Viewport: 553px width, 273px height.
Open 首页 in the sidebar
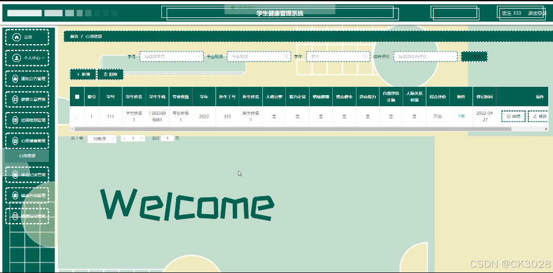27,37
